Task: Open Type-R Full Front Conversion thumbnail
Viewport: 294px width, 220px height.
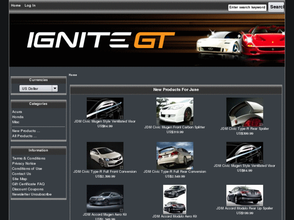Action: pos(105,155)
